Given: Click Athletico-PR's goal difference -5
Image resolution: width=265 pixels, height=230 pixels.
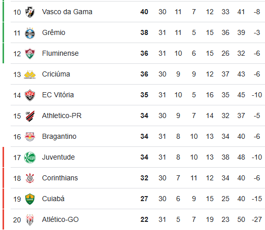Looking at the screenshot, I should [x=257, y=116].
